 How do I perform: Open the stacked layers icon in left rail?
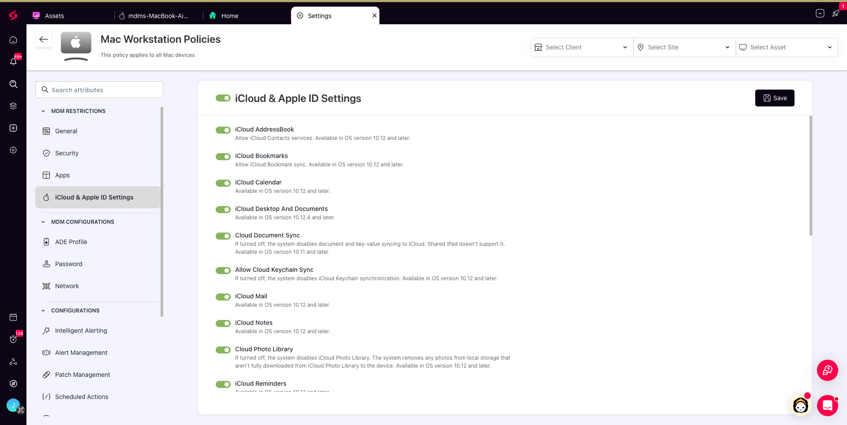pyautogui.click(x=13, y=106)
